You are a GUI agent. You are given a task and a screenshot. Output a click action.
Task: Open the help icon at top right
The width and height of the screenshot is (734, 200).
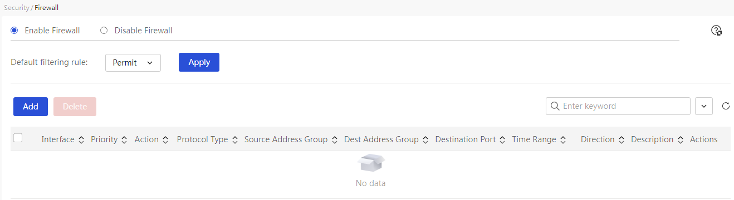717,31
